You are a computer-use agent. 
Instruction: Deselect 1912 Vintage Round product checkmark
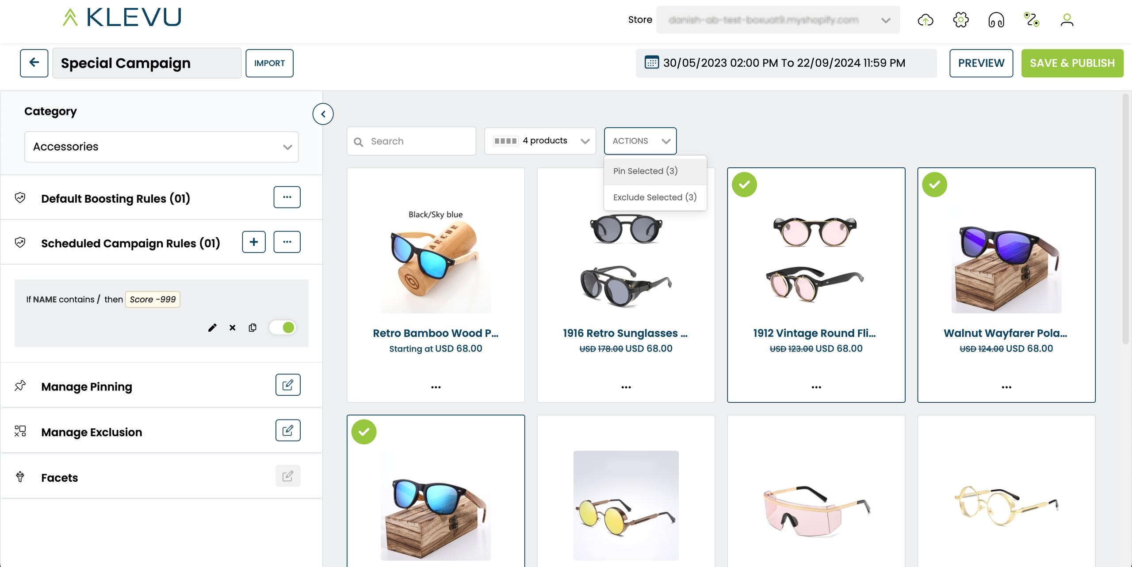point(744,185)
